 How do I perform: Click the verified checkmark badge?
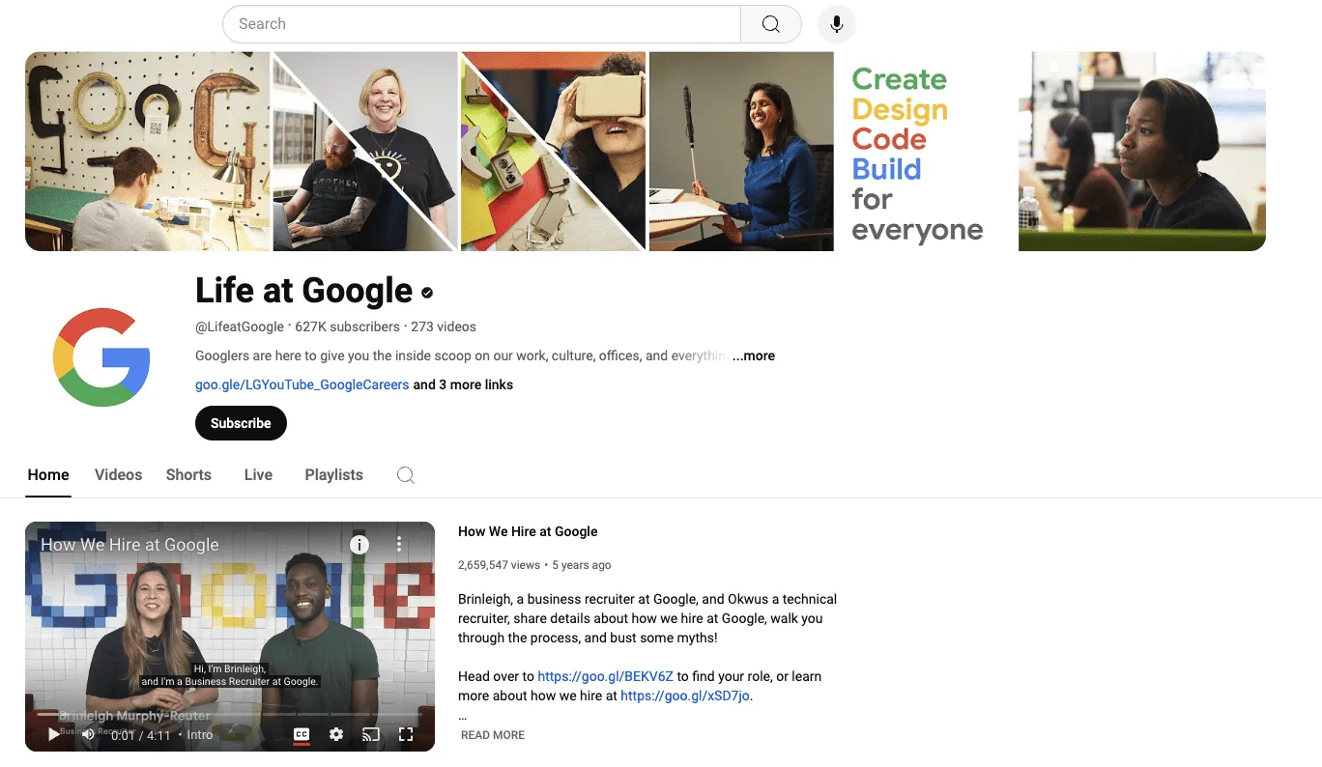pos(427,293)
